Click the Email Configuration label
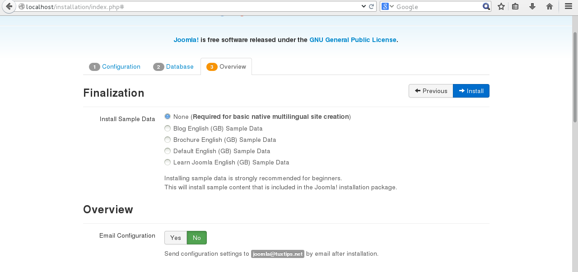This screenshot has width=578, height=272. pyautogui.click(x=127, y=236)
